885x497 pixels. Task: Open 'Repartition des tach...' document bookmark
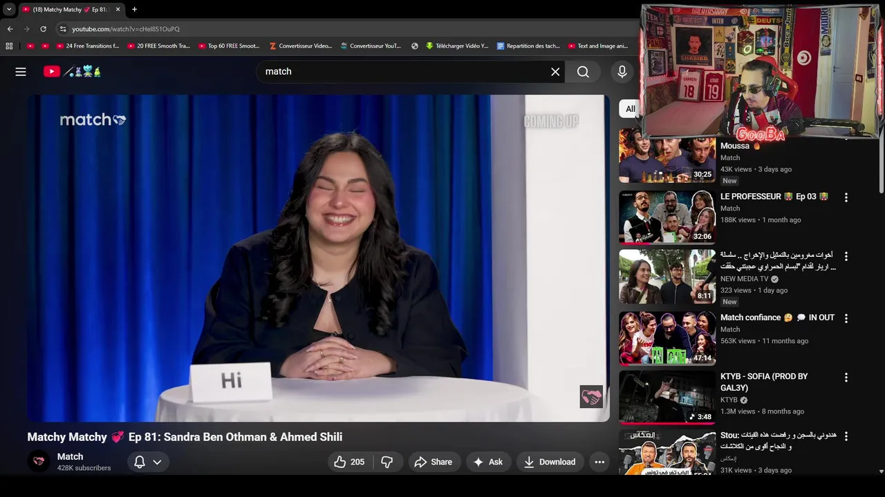(528, 46)
